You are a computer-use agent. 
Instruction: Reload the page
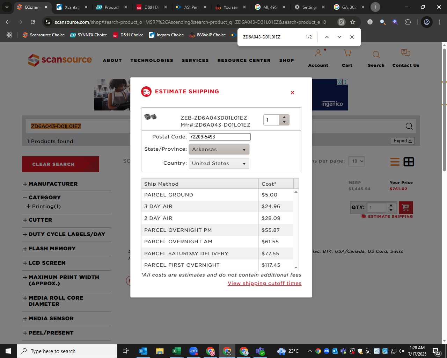33,22
